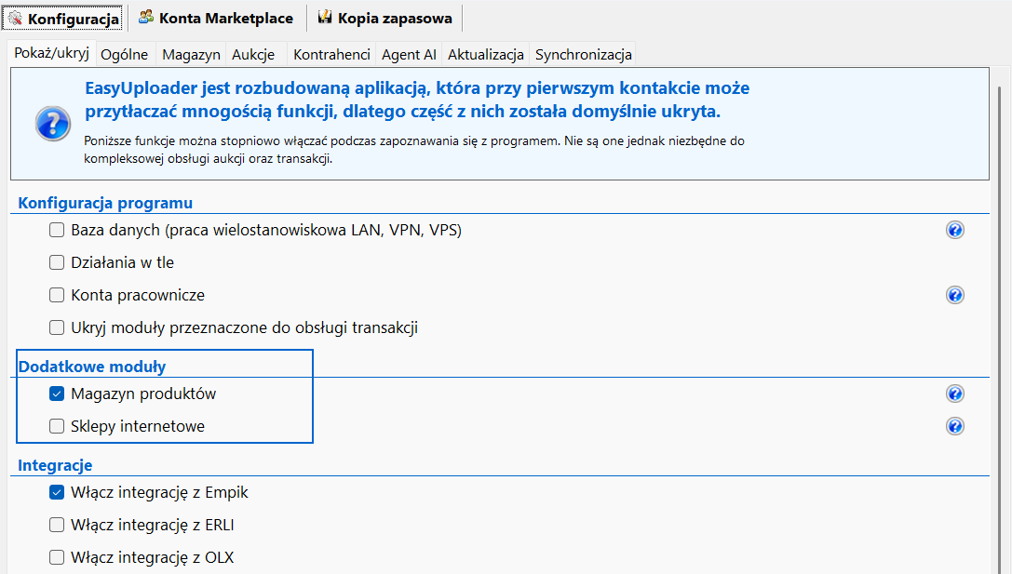Click the help icon beside Baza danych

(x=954, y=230)
